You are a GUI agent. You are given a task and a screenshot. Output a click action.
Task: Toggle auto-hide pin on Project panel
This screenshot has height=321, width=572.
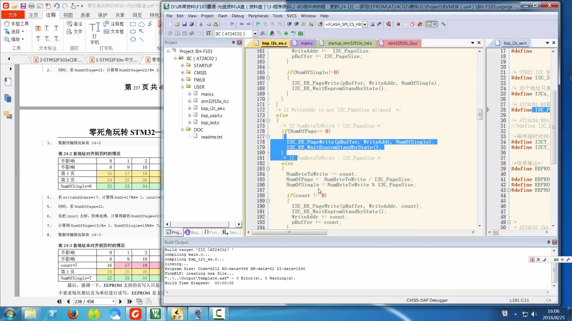[x=233, y=43]
